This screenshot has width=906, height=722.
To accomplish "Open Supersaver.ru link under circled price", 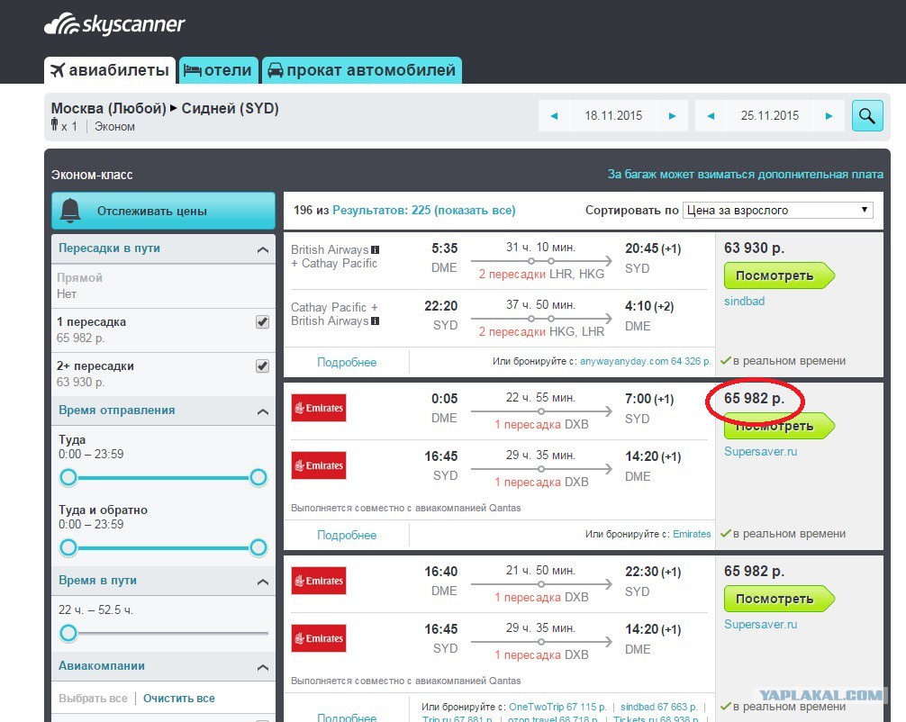I will coord(760,451).
